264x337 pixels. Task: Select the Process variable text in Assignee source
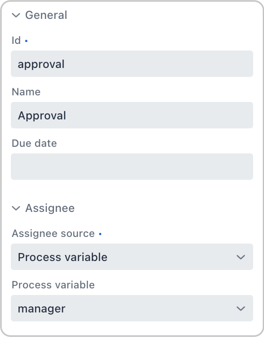(x=62, y=257)
